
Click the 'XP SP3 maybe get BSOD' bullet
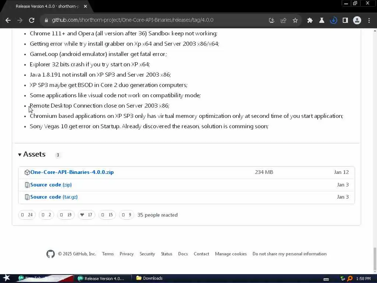109,85
